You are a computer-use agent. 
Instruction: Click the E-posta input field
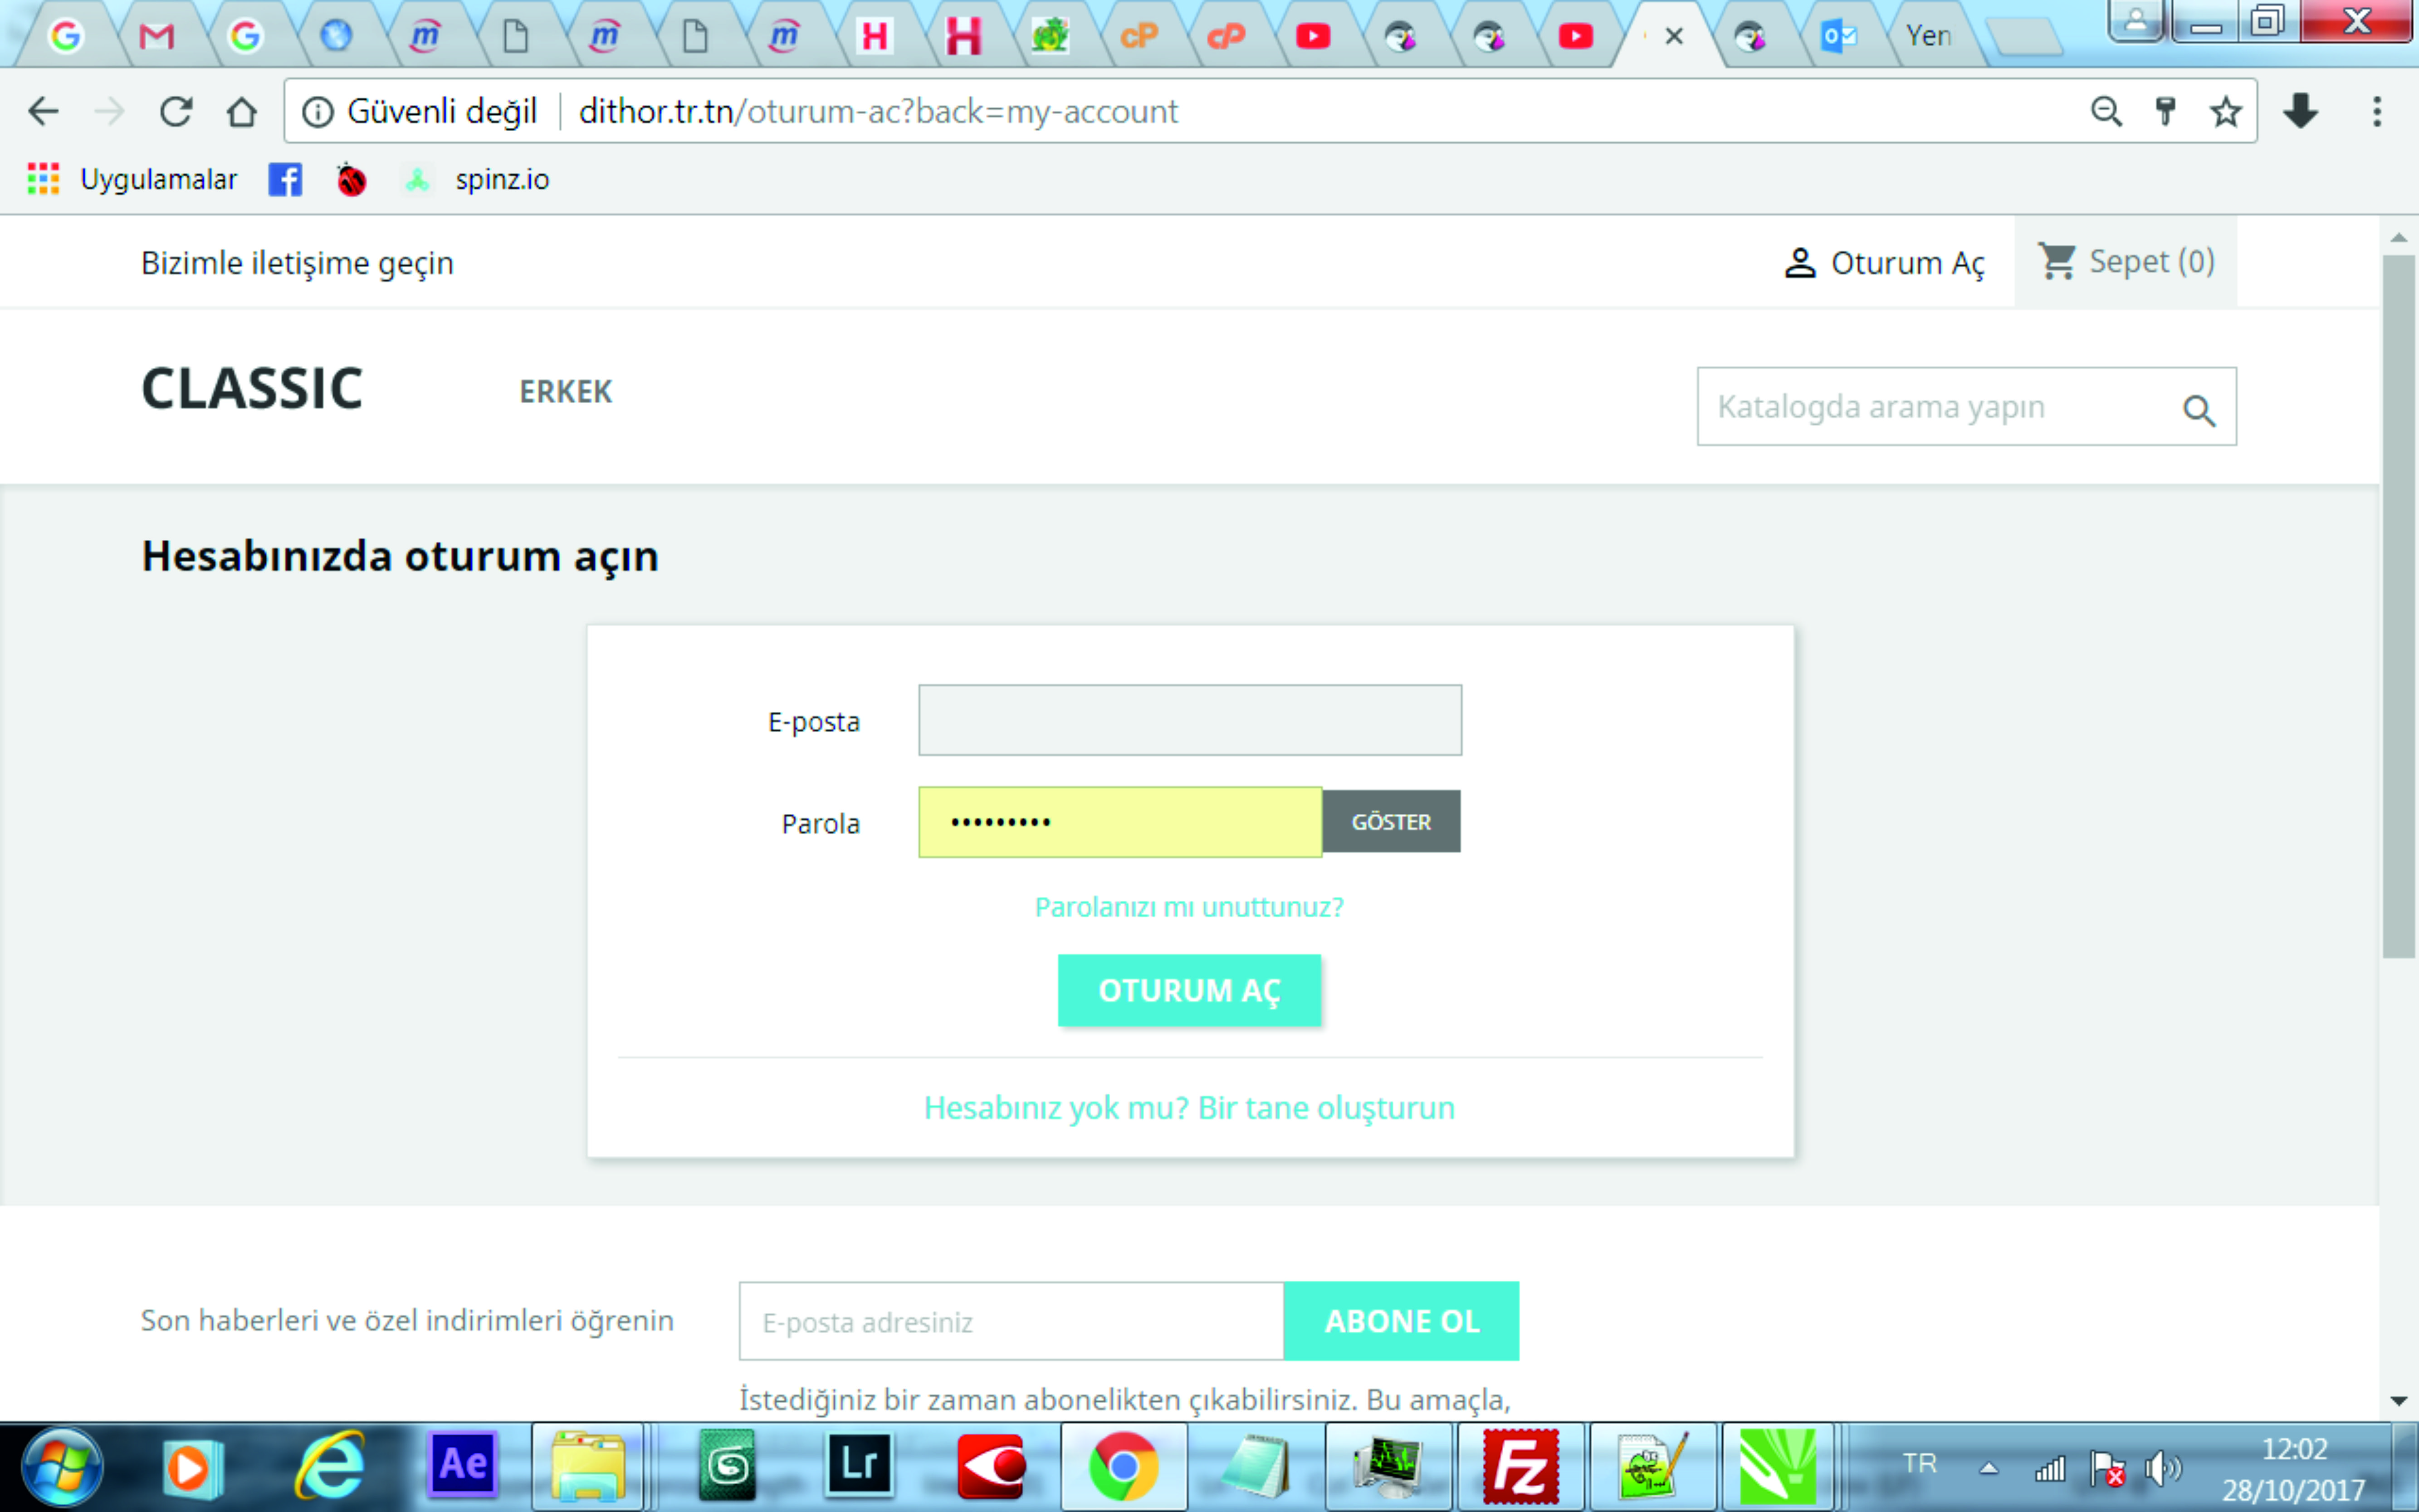(1189, 720)
